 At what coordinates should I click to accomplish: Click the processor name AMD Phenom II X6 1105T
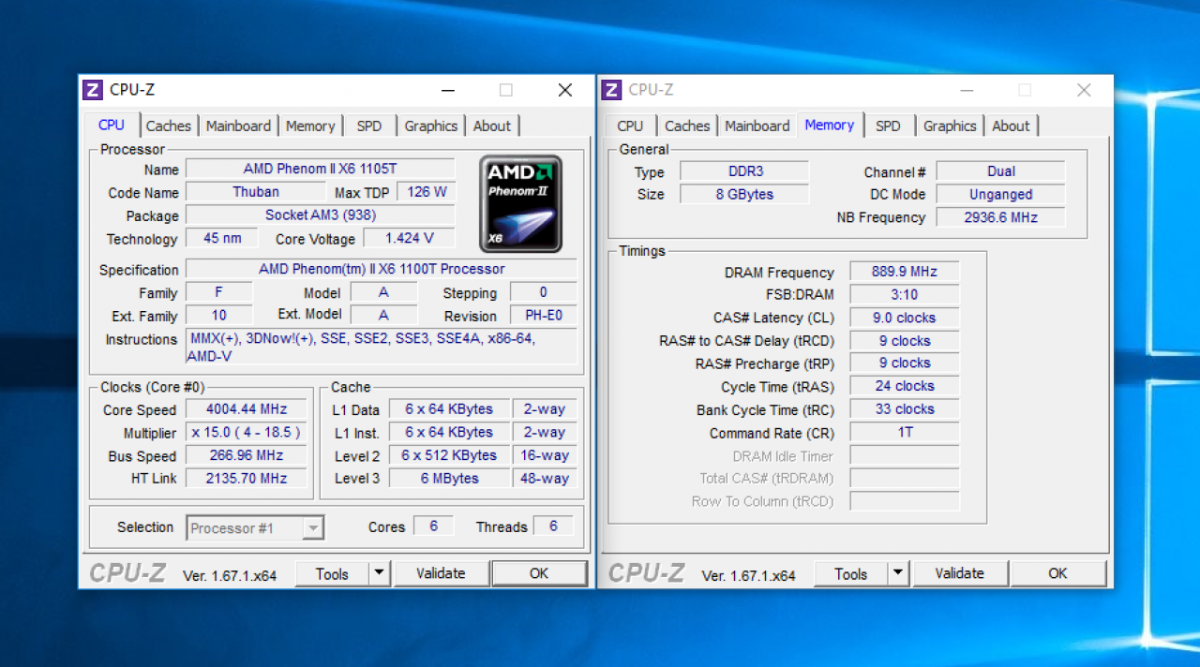coord(321,169)
